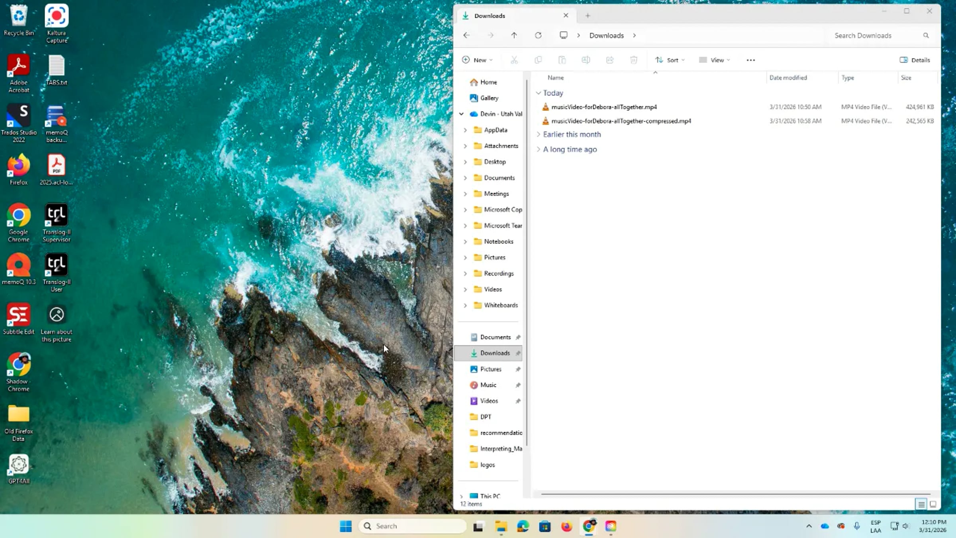
Task: Go up one folder level with the up arrow
Action: click(514, 35)
